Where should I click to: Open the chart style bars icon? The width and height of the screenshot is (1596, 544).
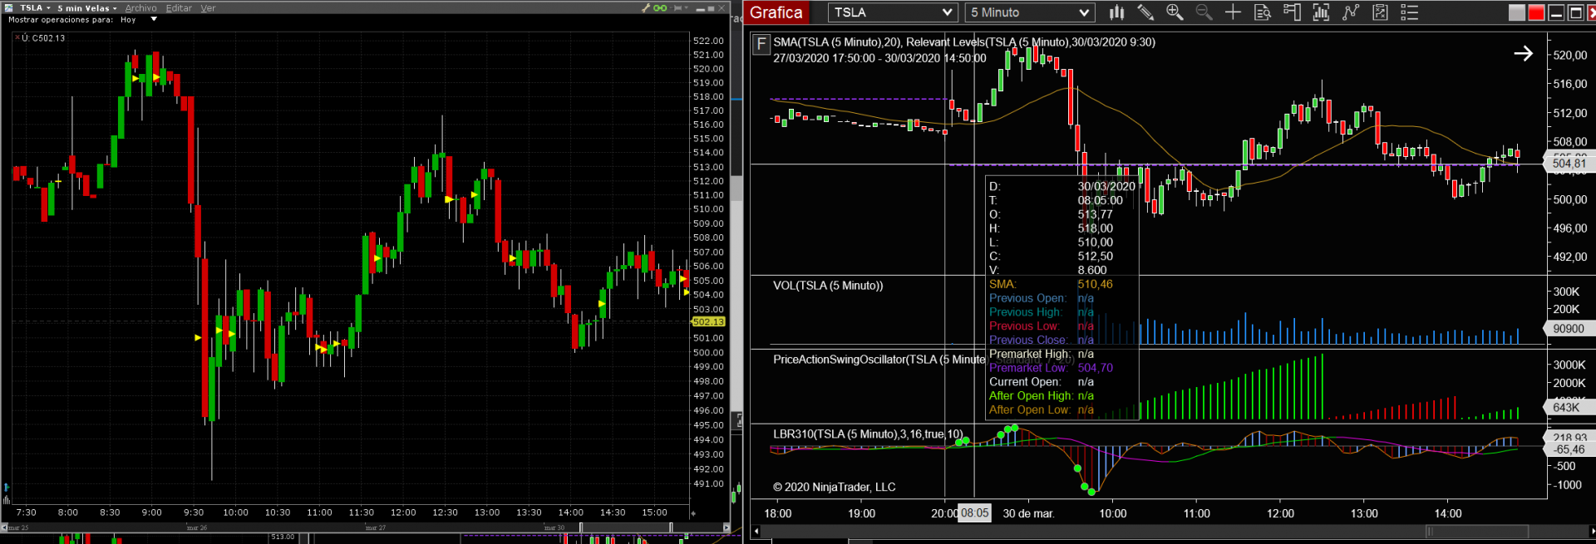click(x=1116, y=12)
